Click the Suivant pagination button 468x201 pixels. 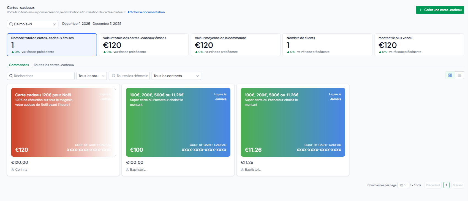coord(458,185)
